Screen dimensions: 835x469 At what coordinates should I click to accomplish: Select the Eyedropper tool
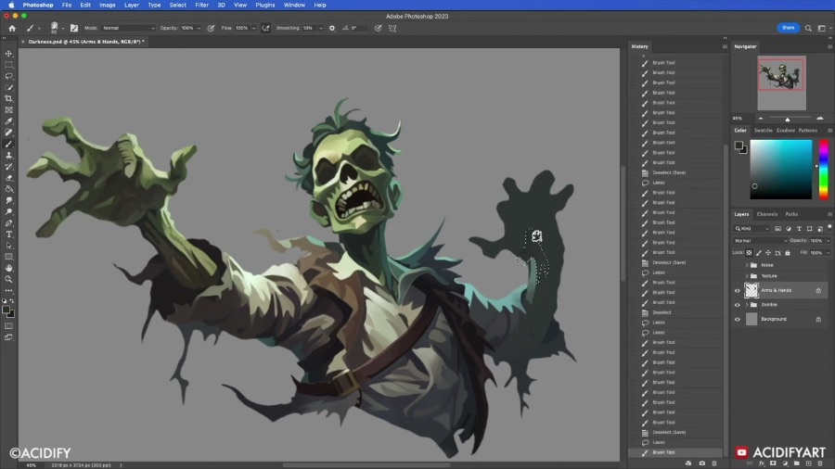[8, 121]
